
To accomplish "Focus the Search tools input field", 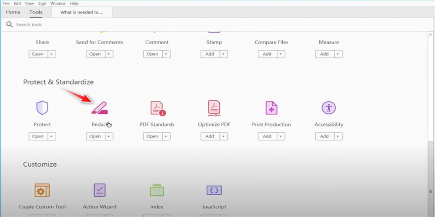I will 216,25.
